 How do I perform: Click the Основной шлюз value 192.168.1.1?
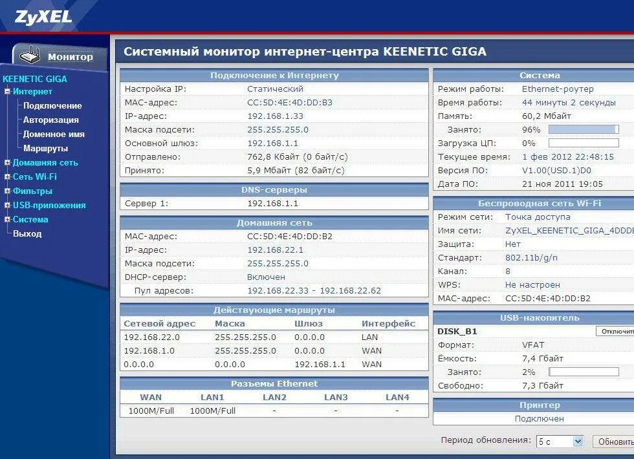(x=272, y=144)
